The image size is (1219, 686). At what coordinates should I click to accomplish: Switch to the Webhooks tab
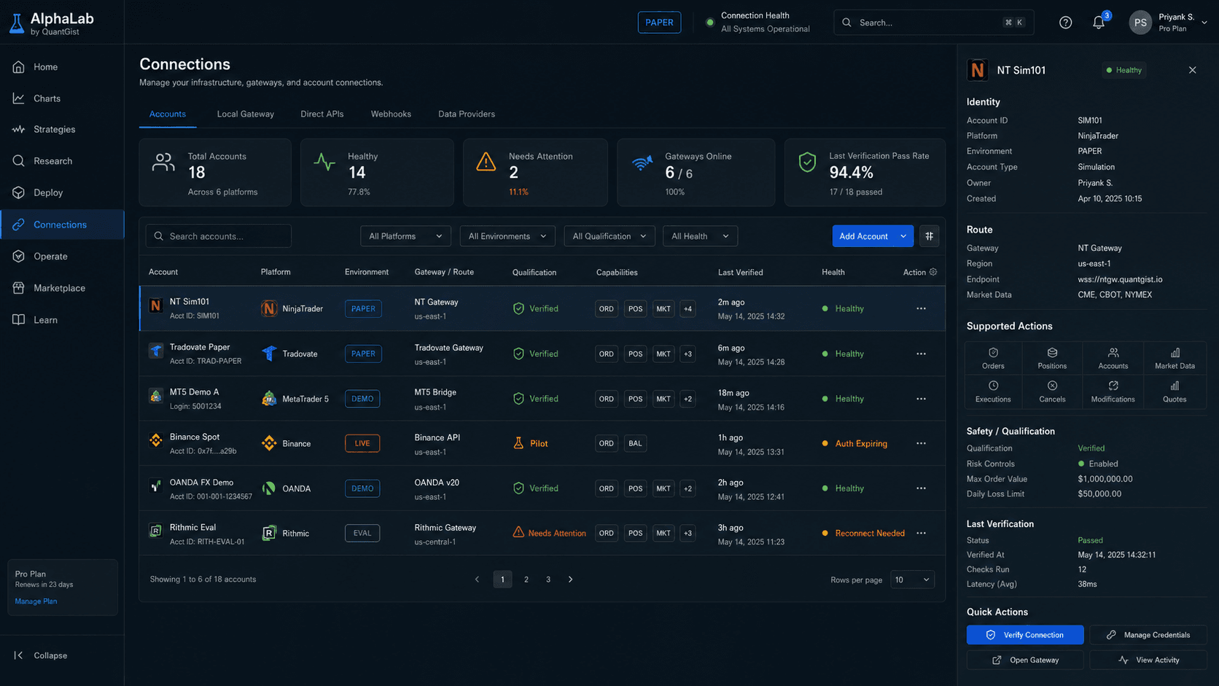[x=391, y=114]
